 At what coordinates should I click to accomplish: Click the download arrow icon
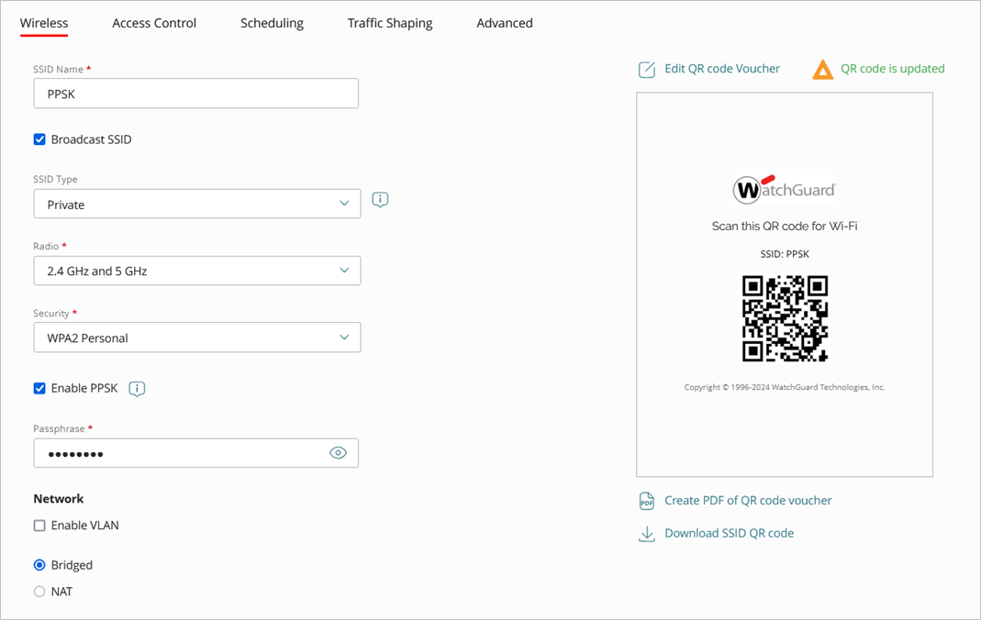[646, 534]
